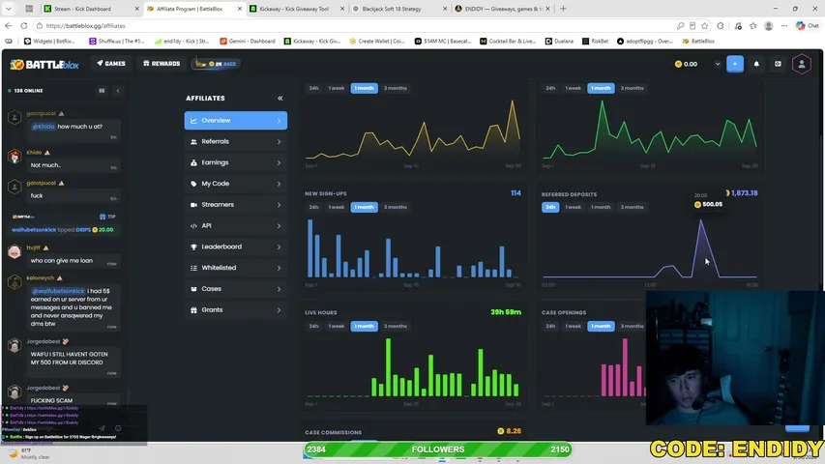Select 3 months range for Referred Deposits
The image size is (825, 464).
pyautogui.click(x=632, y=207)
